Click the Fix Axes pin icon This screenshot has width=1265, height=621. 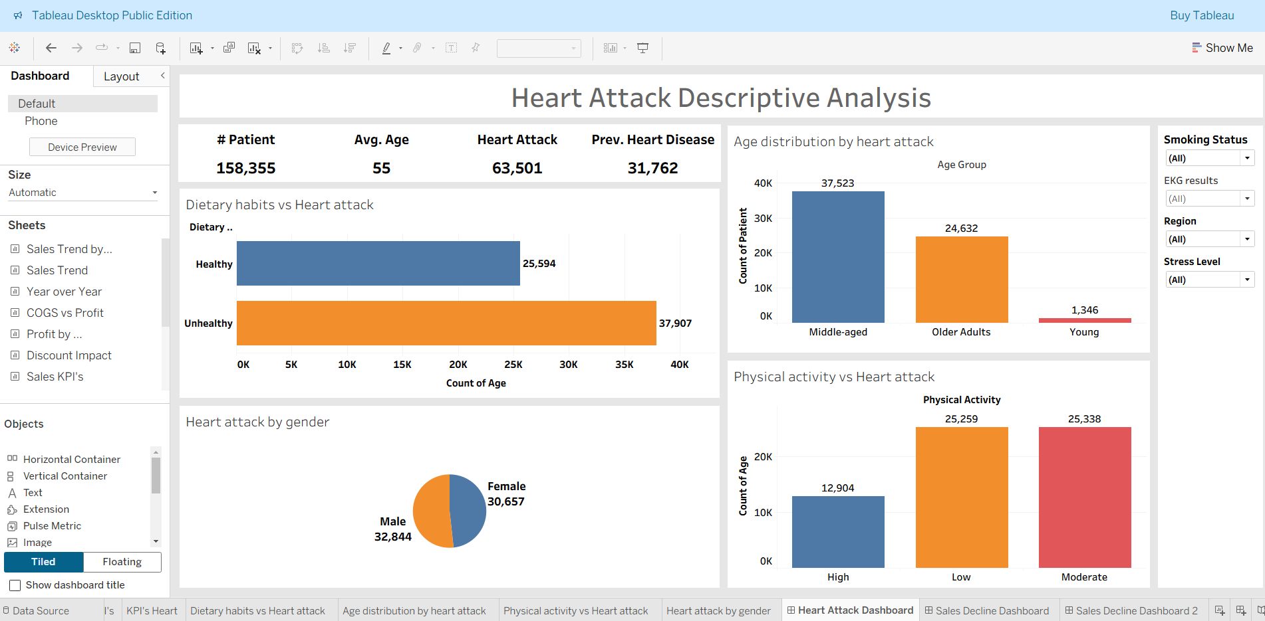(476, 48)
